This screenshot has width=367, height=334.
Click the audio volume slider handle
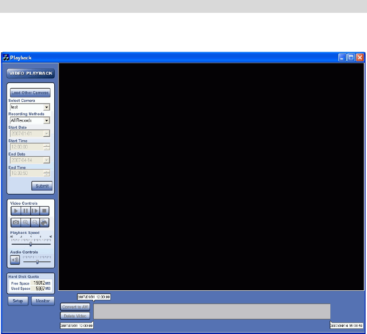click(37, 262)
